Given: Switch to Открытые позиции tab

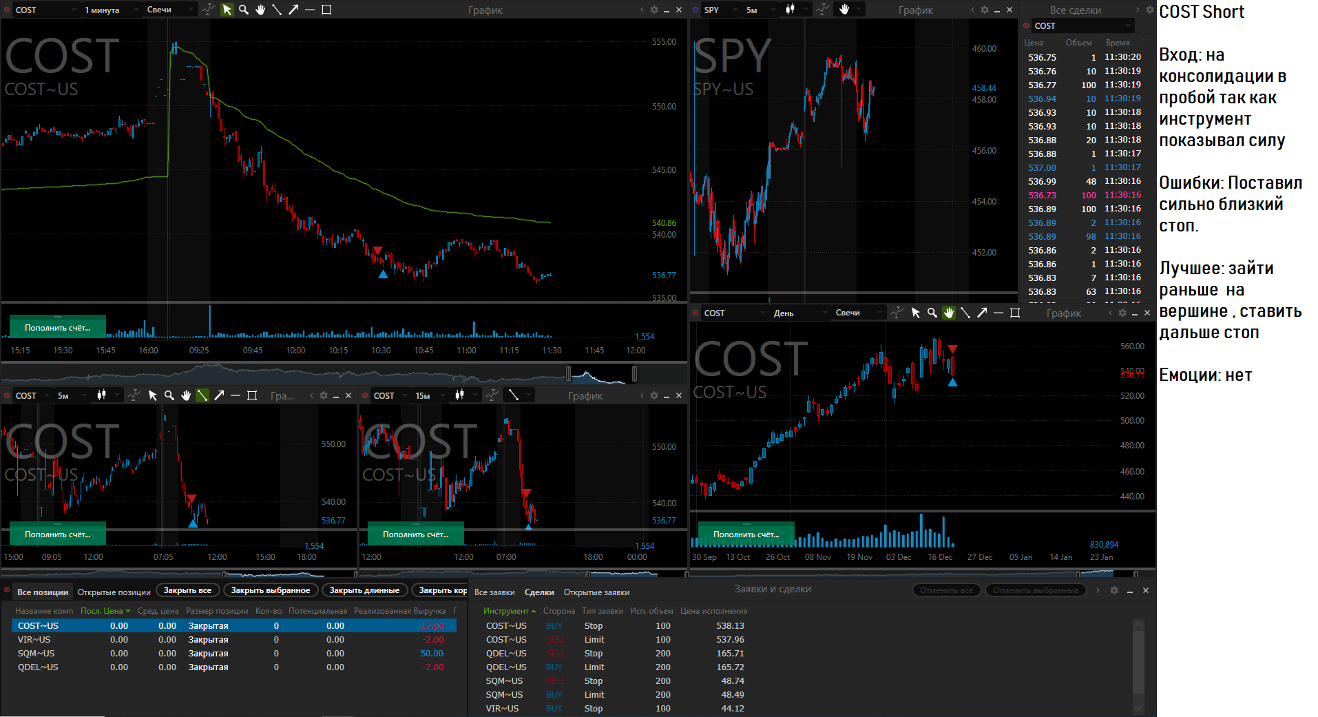Looking at the screenshot, I should (x=114, y=592).
